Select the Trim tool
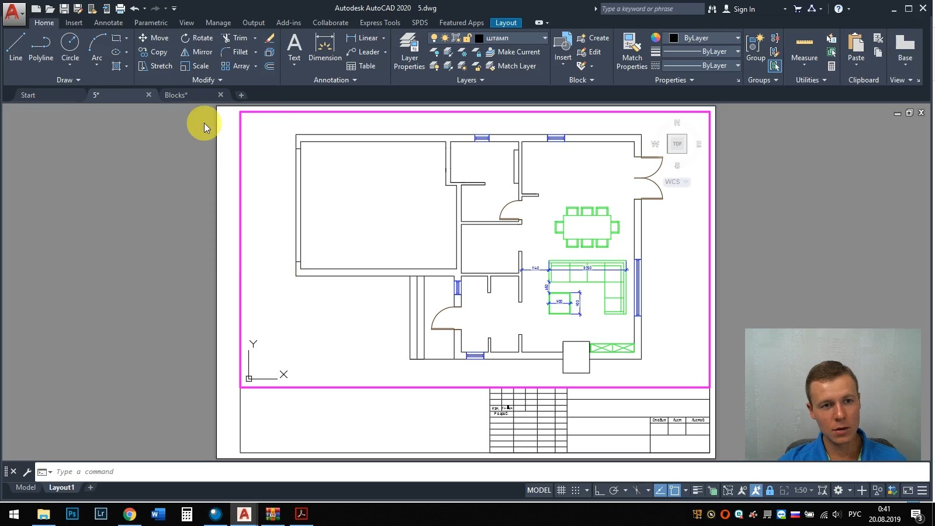The image size is (935, 526). [234, 38]
